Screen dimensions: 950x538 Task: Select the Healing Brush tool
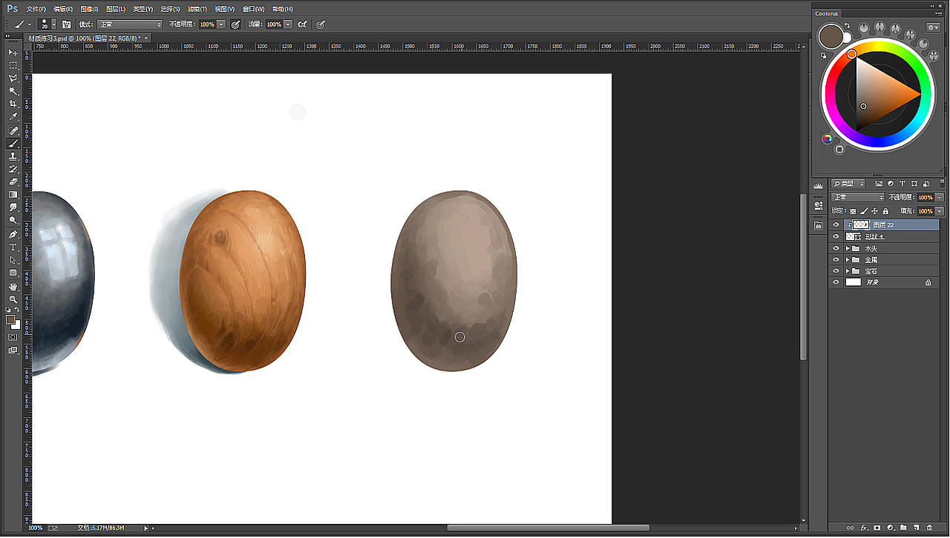coord(13,130)
